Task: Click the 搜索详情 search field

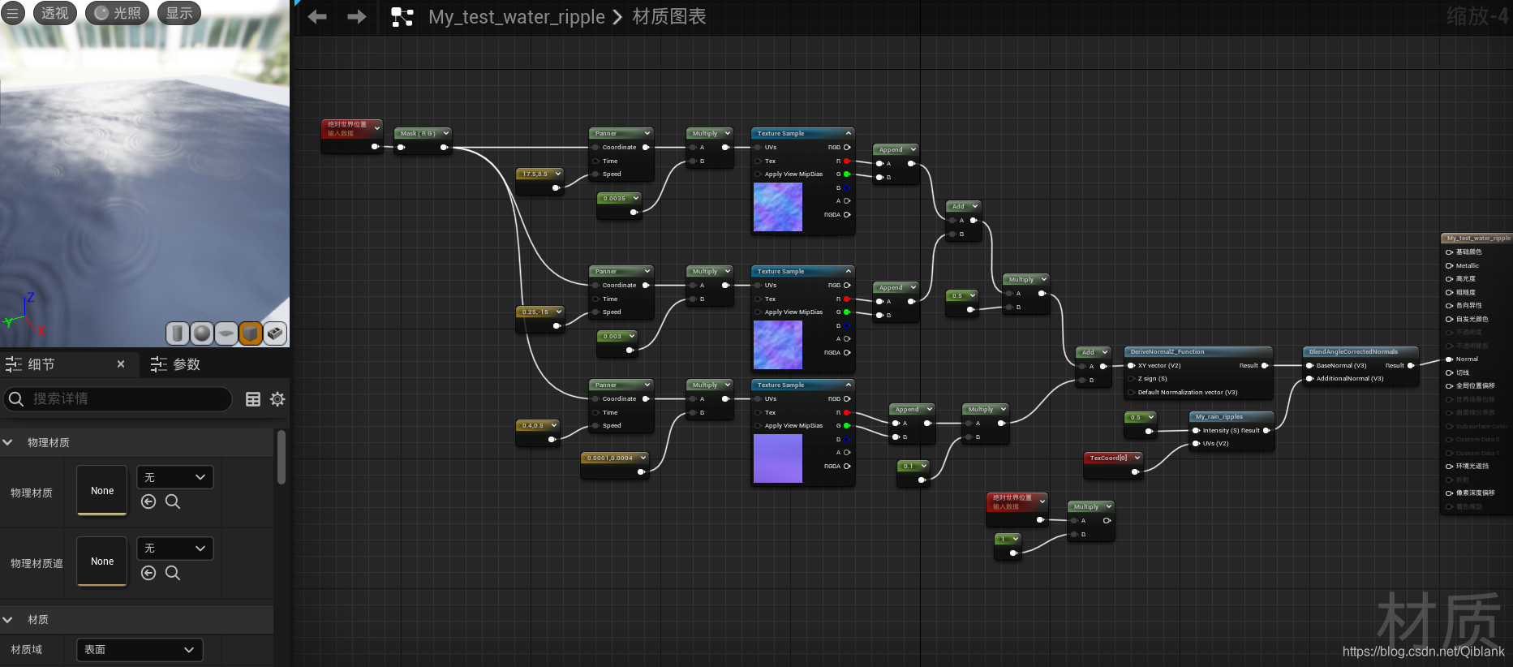Action: tap(118, 398)
